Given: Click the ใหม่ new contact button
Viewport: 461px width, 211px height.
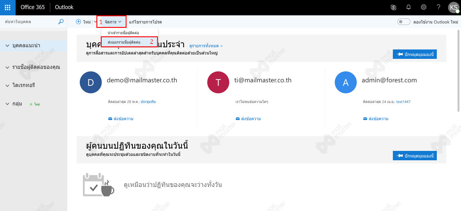Looking at the screenshot, I should click(87, 22).
